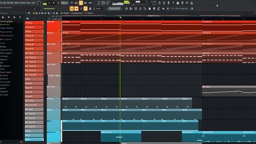Screen dimensions: 256x144
Task: Click the render/export audio icon
Action: [182, 3]
